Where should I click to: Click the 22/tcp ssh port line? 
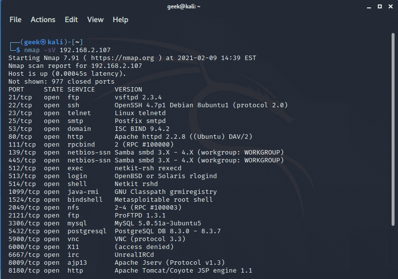[x=148, y=105]
